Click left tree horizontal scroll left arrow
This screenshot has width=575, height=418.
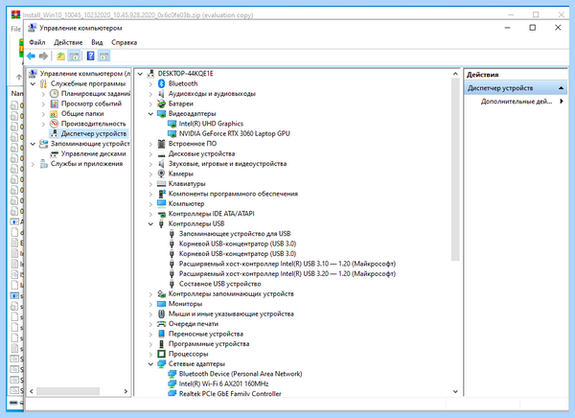[32, 391]
